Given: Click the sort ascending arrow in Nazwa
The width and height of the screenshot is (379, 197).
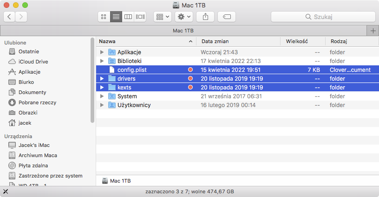Looking at the screenshot, I should [x=190, y=41].
